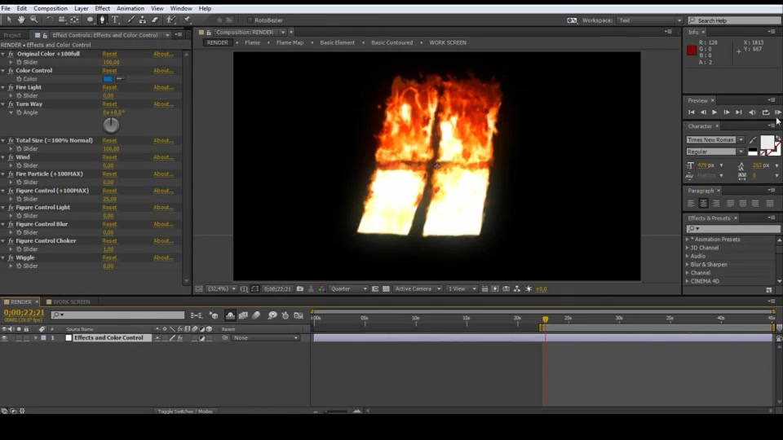Select the Zoom magnifier tool

(x=34, y=20)
